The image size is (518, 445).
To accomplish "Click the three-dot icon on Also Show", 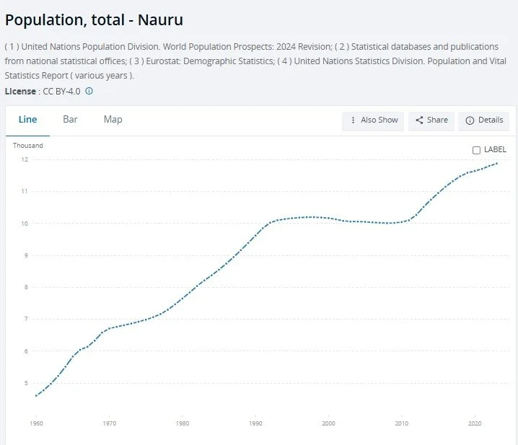I will tap(353, 120).
